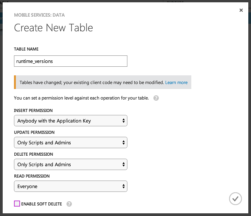Click the 'DELETE PERMISSION' label
251x216 pixels.
(34, 154)
